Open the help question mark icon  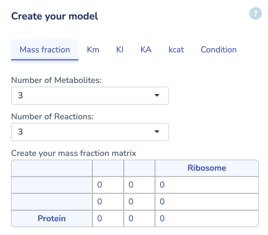[x=255, y=13]
